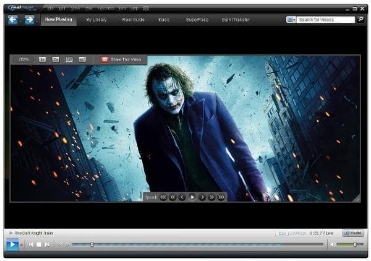Click the RealPlayer logo

coord(22,8)
